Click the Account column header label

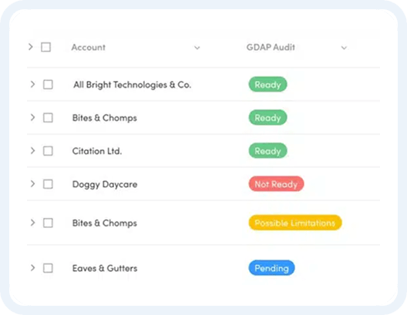click(88, 47)
